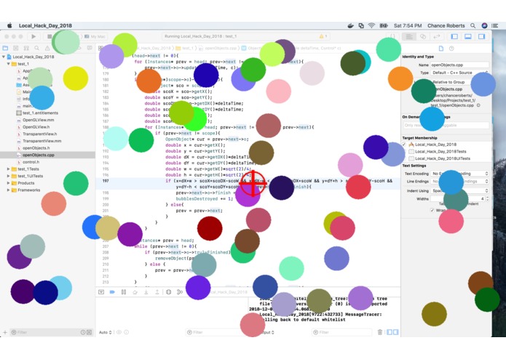Click the Step over button

point(135,292)
